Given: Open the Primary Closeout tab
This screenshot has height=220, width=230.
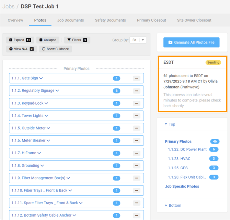Looking at the screenshot, I should tap(151, 20).
